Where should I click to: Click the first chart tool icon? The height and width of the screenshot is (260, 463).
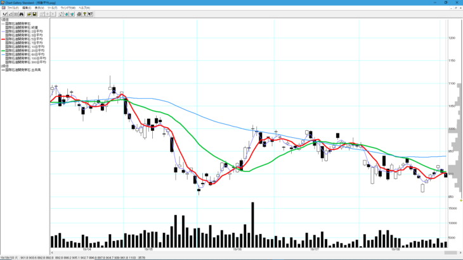tap(5, 14)
